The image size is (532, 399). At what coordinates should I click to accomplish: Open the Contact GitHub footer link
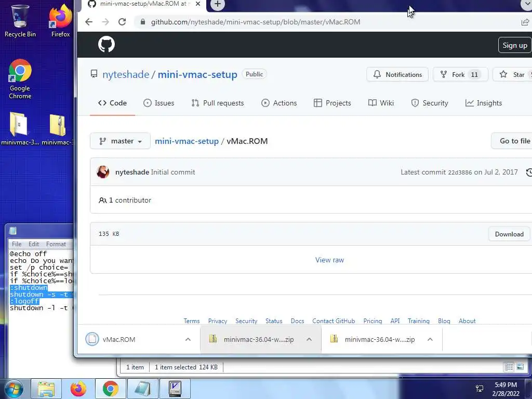point(334,321)
